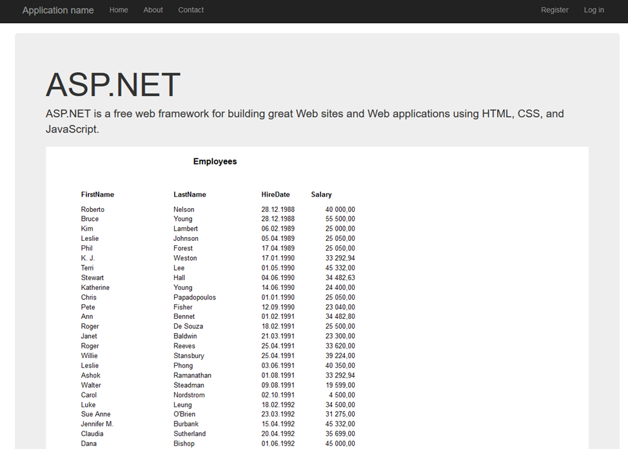Click hire date 14.06.1990

tap(278, 287)
